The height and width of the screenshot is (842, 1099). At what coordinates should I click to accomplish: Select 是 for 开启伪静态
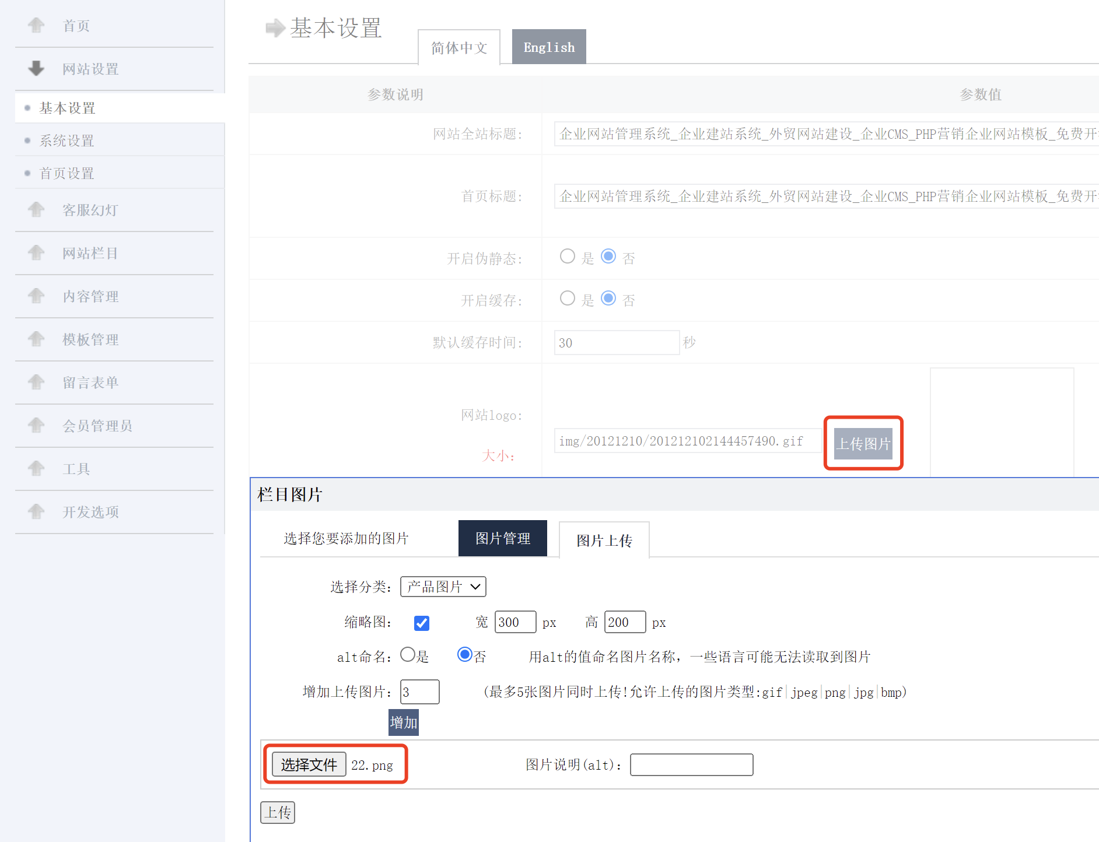point(567,256)
